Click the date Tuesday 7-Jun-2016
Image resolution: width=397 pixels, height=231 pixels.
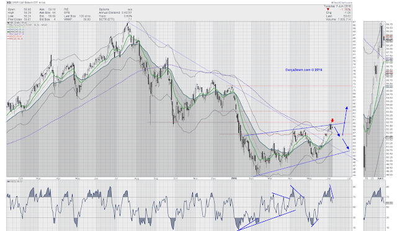(337, 6)
